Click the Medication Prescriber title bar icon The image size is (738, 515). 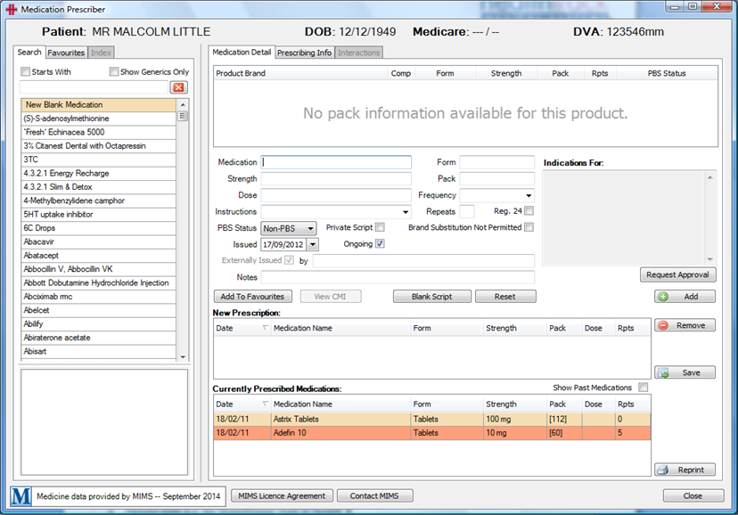coord(10,9)
